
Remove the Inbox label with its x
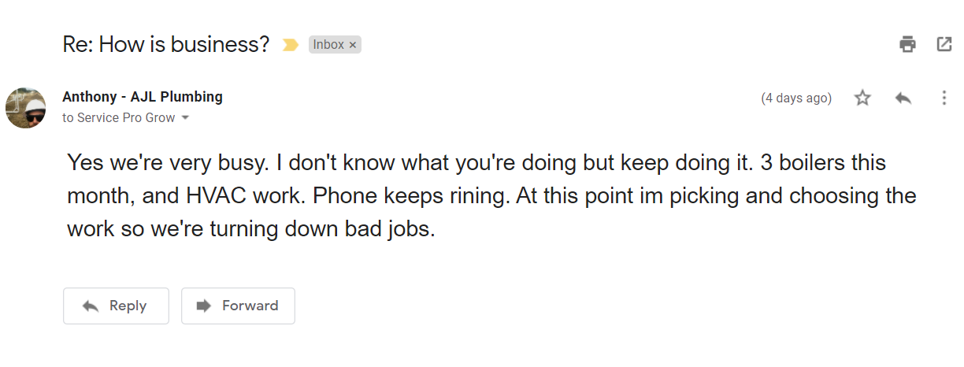[353, 46]
